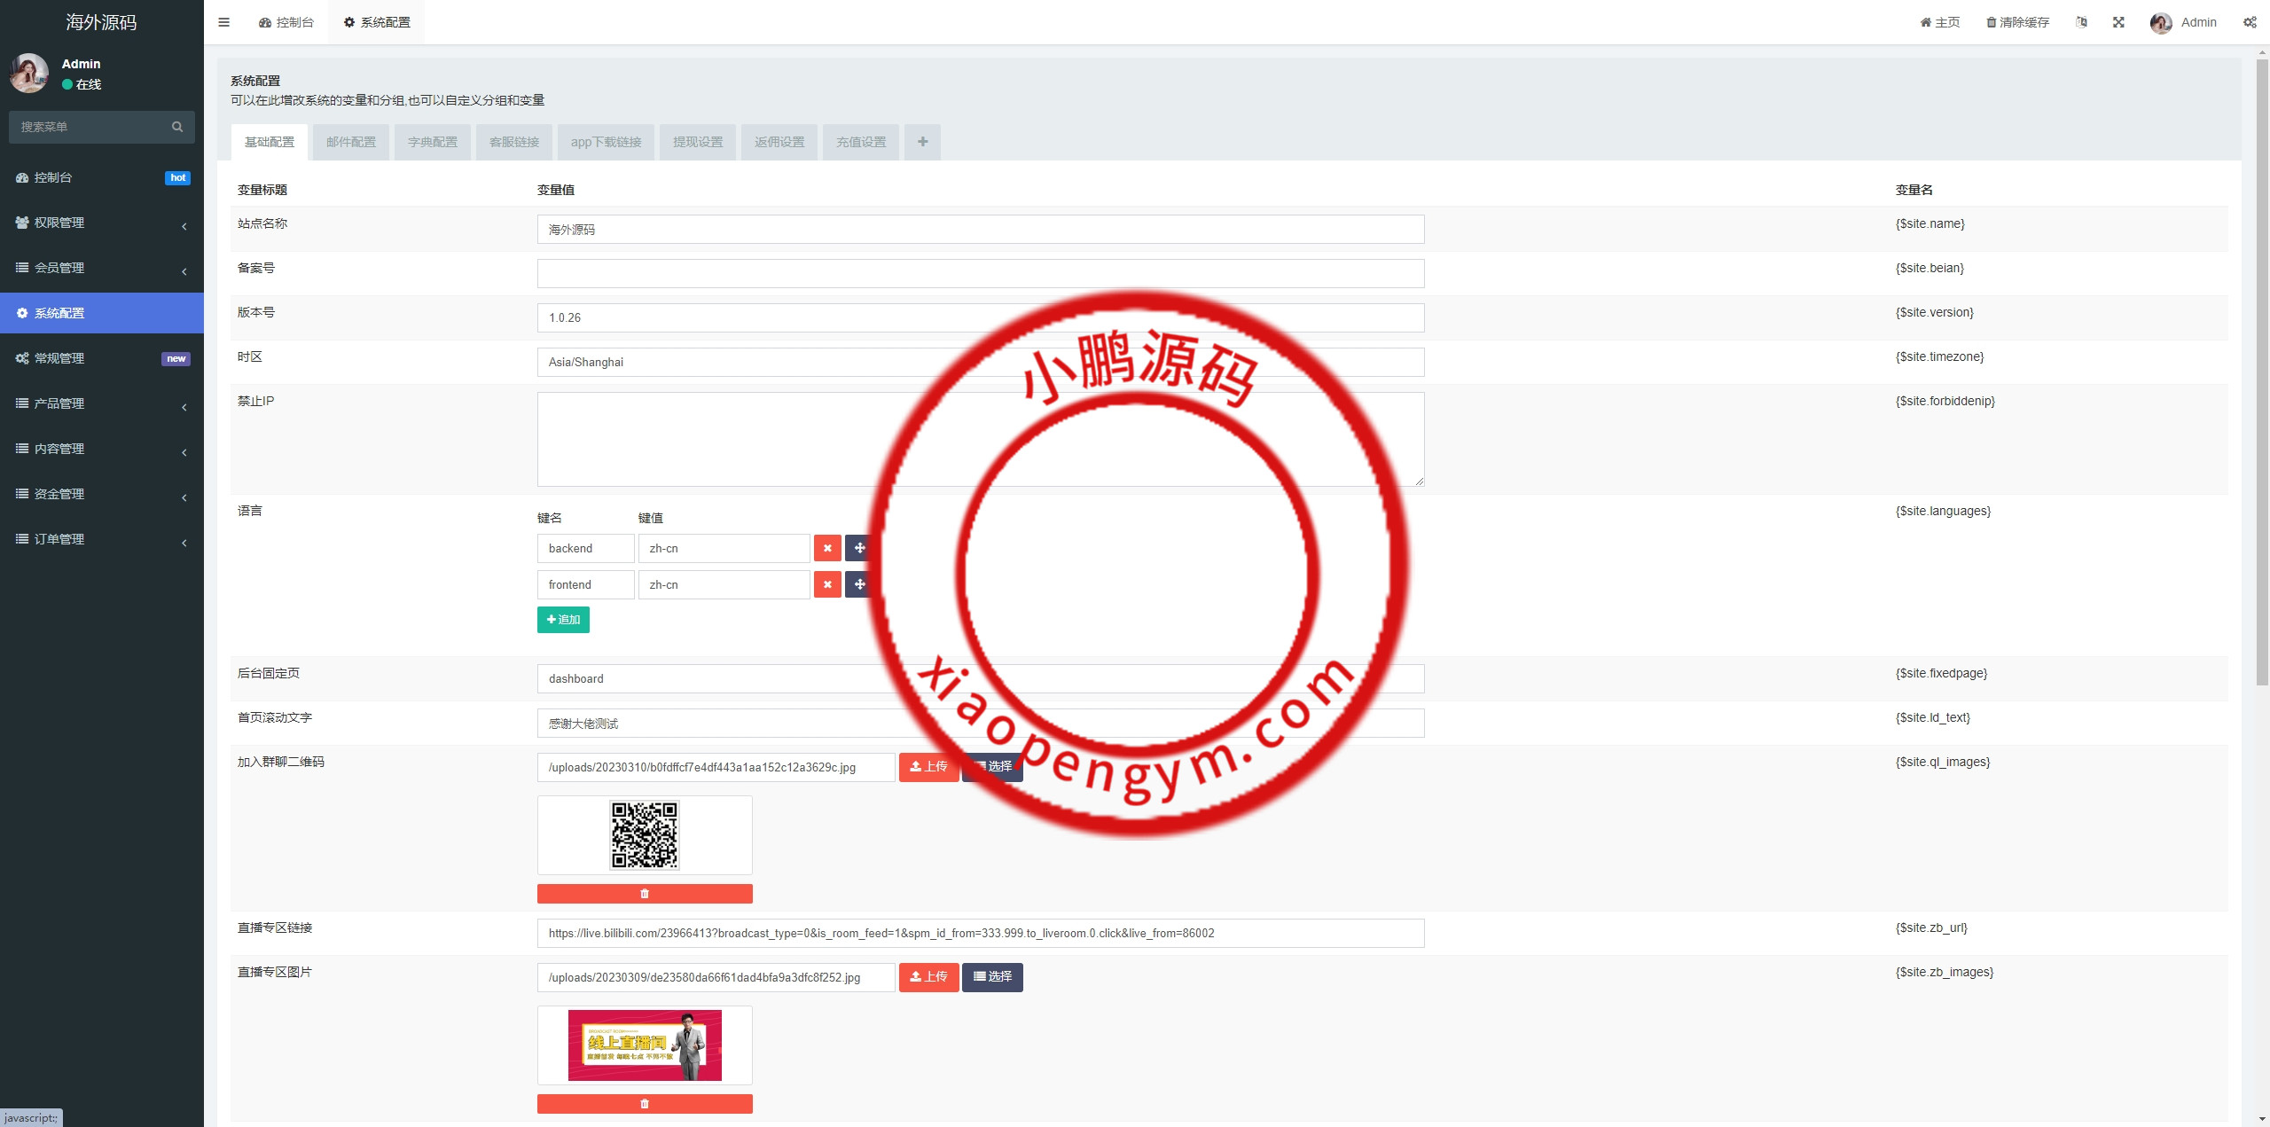Expand the 资金管理 sidebar menu

(x=101, y=494)
